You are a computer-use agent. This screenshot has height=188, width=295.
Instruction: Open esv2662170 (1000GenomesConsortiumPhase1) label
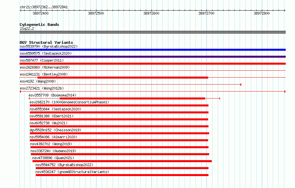click(69, 102)
